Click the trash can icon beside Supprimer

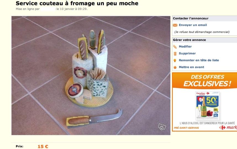[x=175, y=54]
